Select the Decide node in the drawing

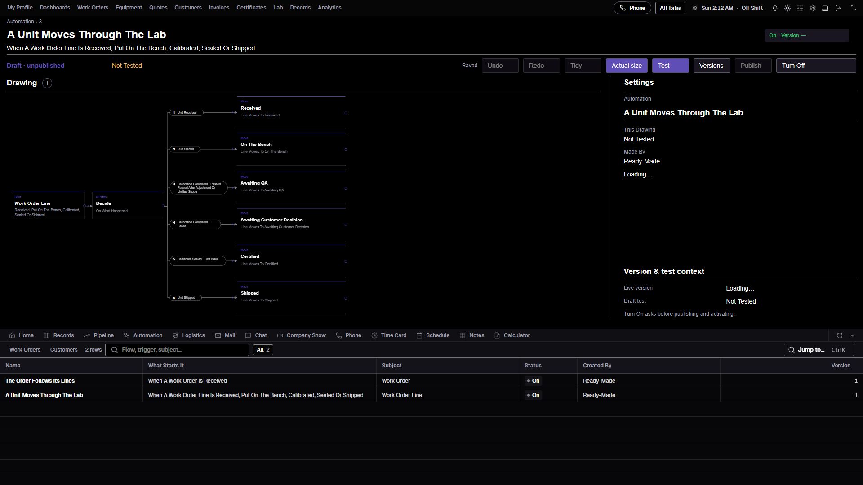click(x=128, y=206)
